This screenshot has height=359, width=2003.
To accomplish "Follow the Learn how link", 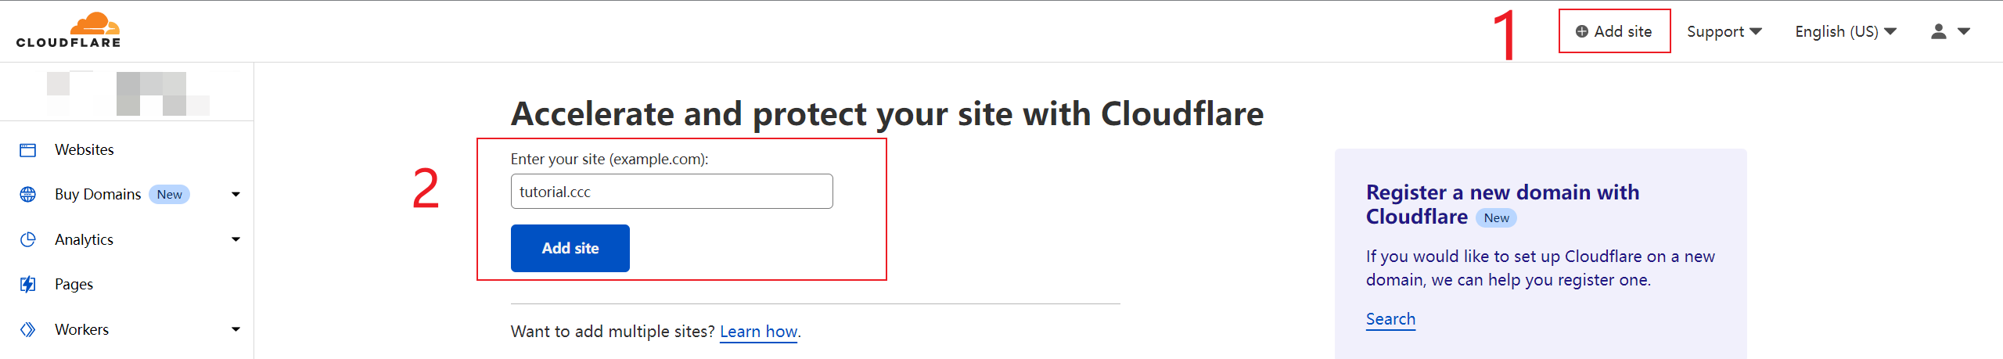I will coord(758,332).
